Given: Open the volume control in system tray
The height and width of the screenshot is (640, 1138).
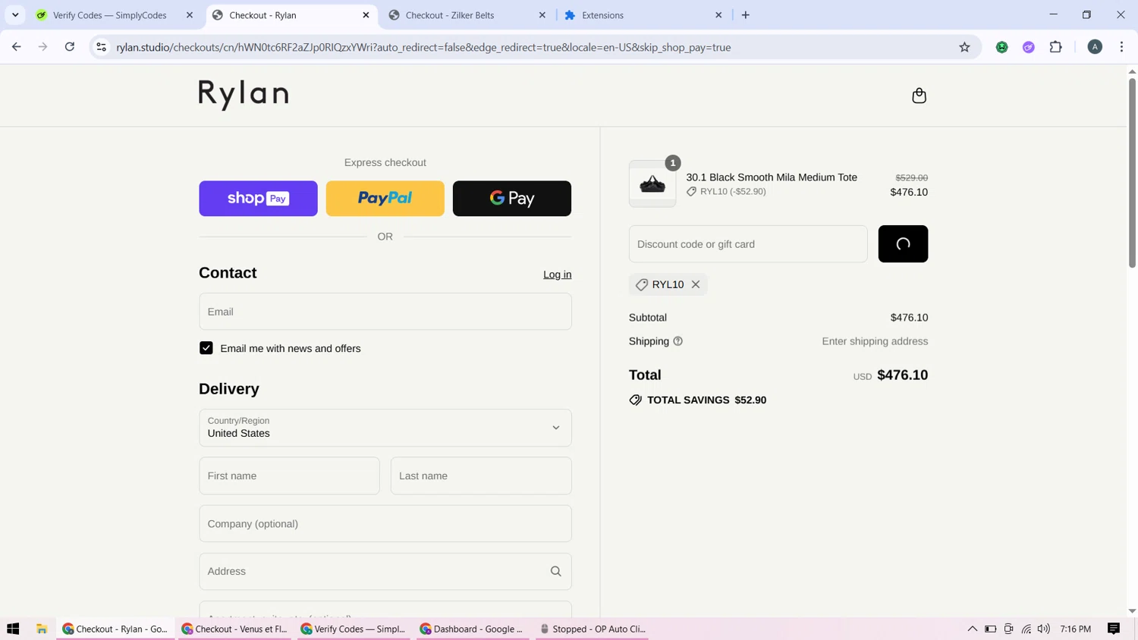Looking at the screenshot, I should coord(1044,629).
